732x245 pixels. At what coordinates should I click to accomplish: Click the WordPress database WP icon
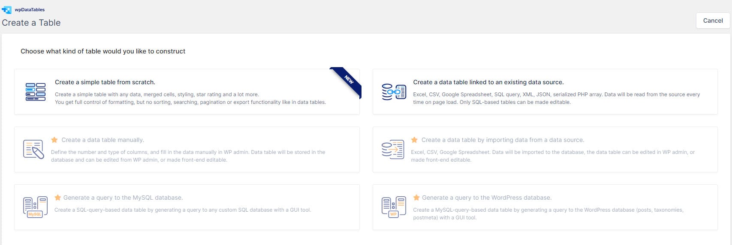(393, 207)
